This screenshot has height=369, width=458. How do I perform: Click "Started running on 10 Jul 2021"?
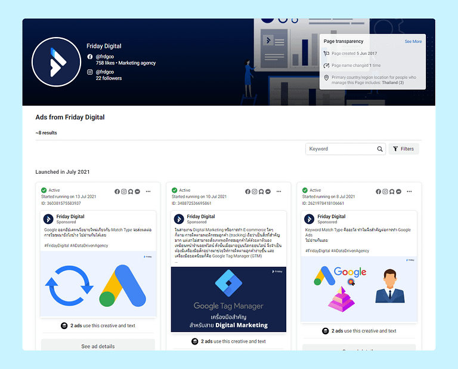coord(199,196)
